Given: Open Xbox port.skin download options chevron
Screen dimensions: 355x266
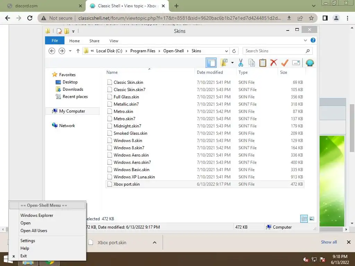Looking at the screenshot, I should (x=155, y=242).
